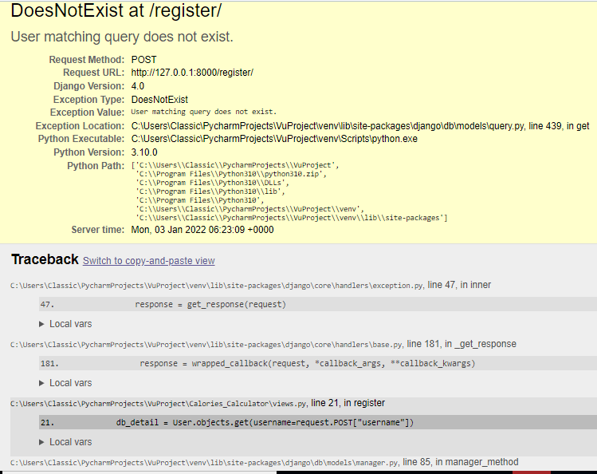Click the exception.py file path, line 47 in inner
This screenshot has width=597, height=474.
coord(250,285)
